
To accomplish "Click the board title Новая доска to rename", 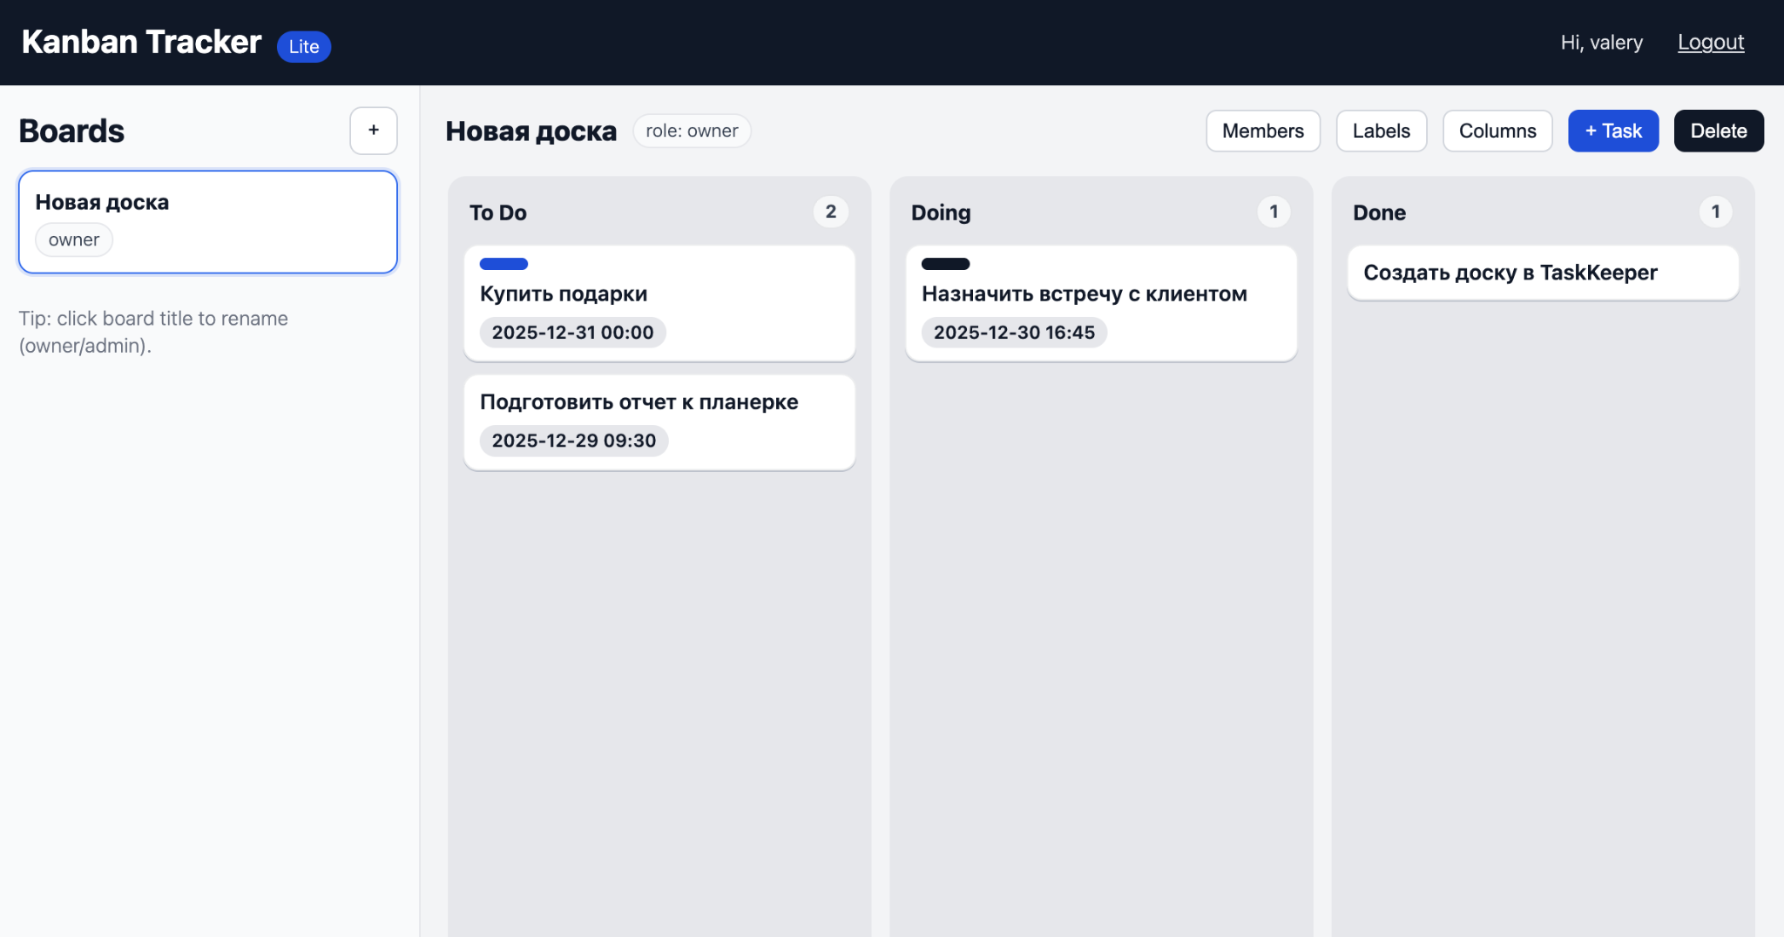I will (530, 130).
